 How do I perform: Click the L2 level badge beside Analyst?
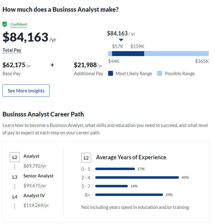click(x=15, y=157)
